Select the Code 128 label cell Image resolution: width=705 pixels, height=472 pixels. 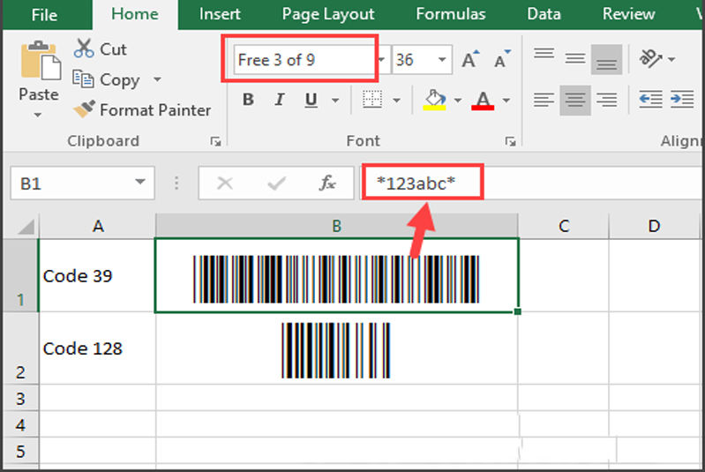click(x=97, y=348)
